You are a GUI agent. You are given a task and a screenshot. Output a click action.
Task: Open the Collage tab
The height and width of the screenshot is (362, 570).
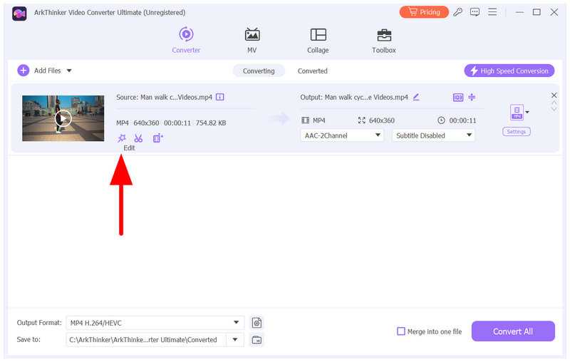[318, 40]
